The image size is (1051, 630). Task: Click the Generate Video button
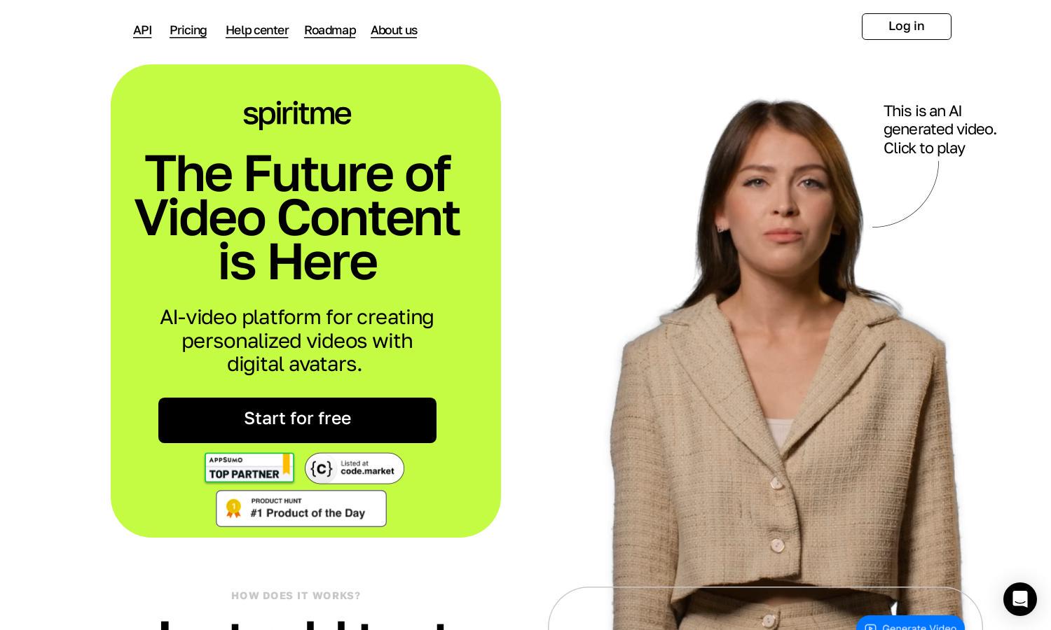point(910,624)
